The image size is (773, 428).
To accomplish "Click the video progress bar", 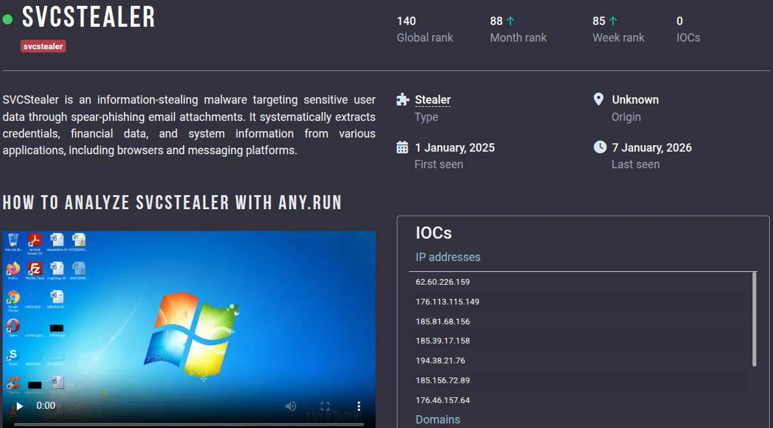I will click(189, 424).
